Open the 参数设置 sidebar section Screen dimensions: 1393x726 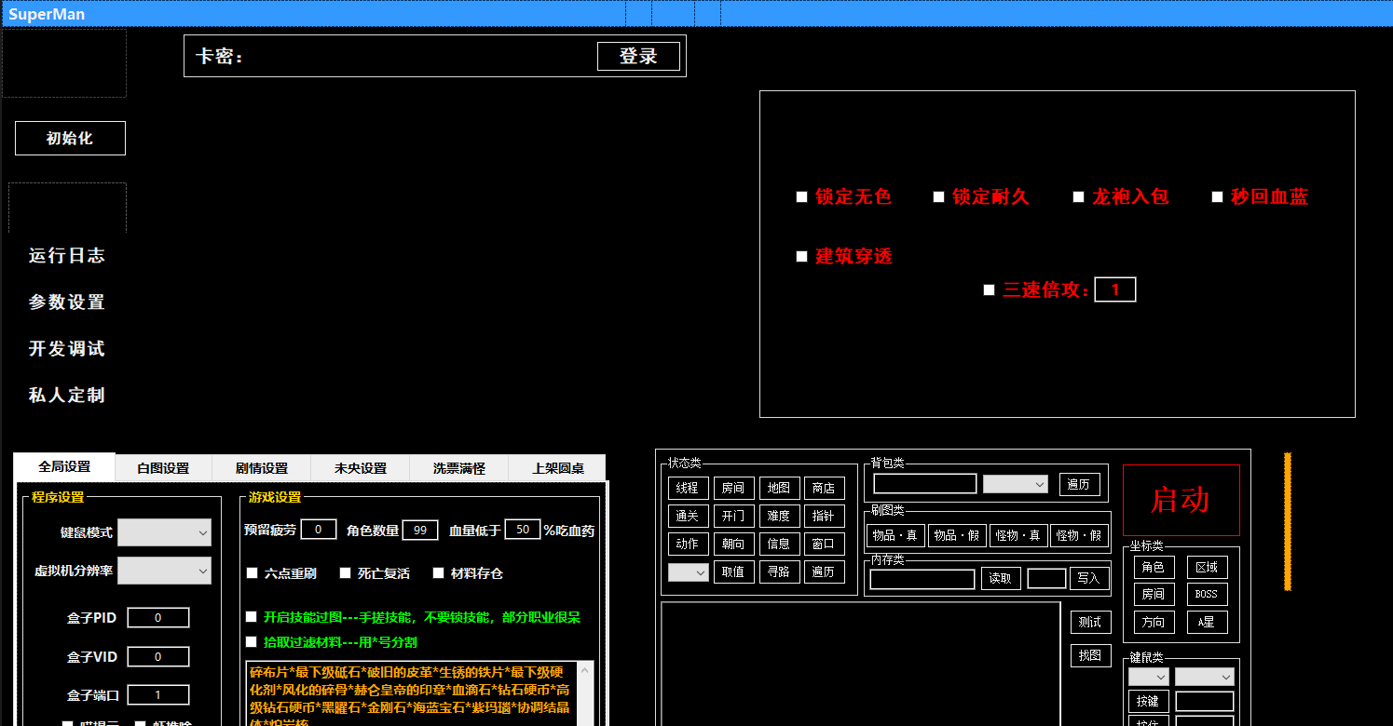65,302
